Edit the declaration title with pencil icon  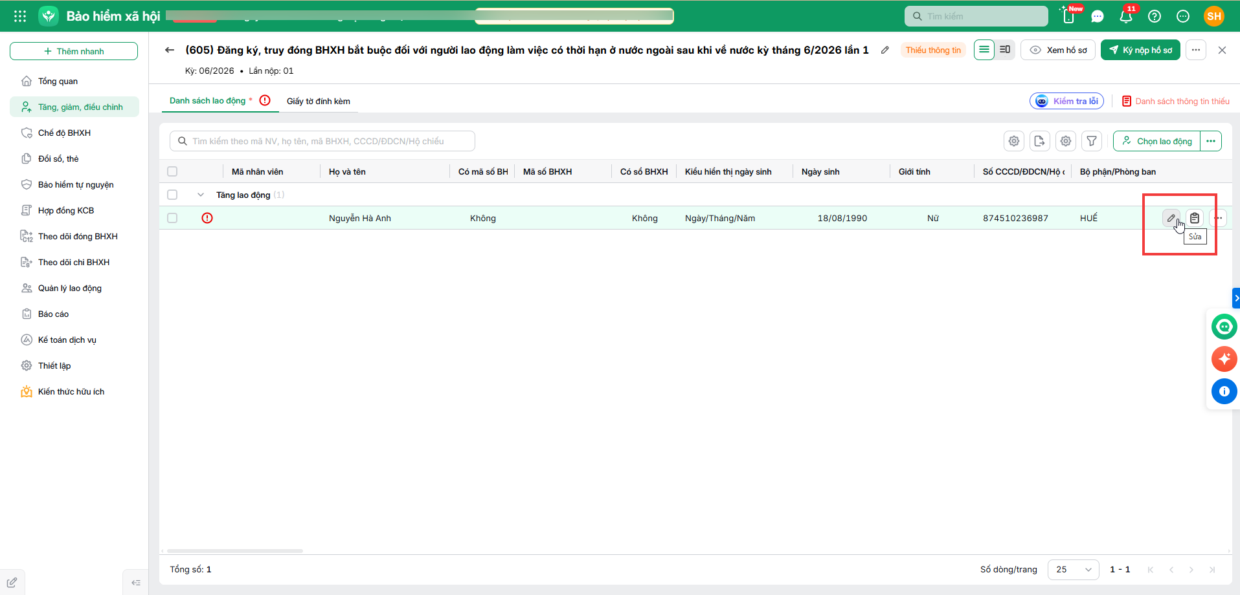click(885, 50)
